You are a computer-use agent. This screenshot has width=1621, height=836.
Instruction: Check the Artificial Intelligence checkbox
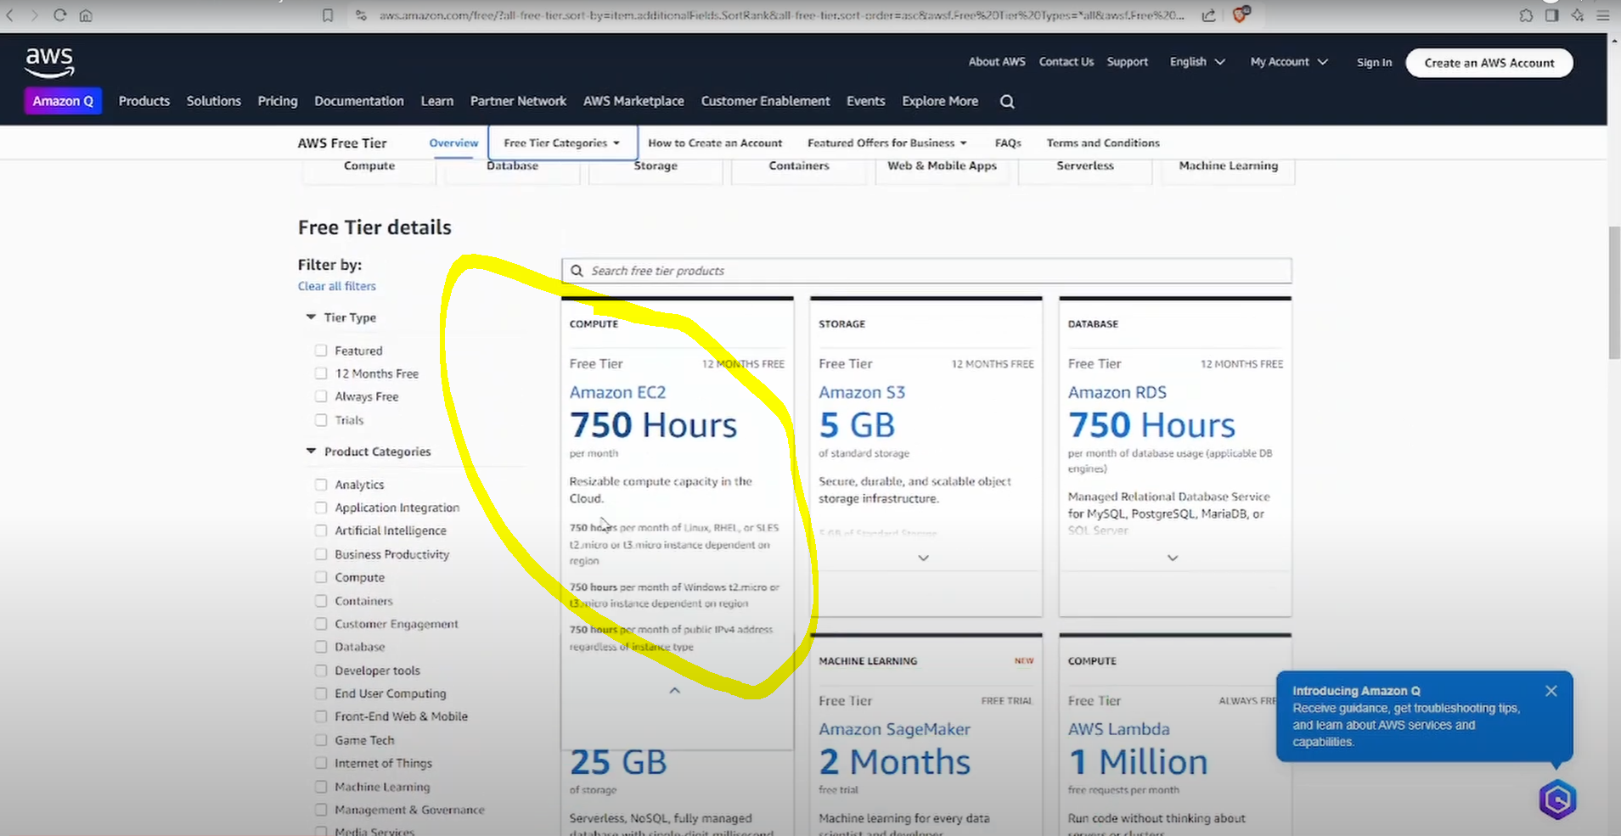click(x=321, y=530)
